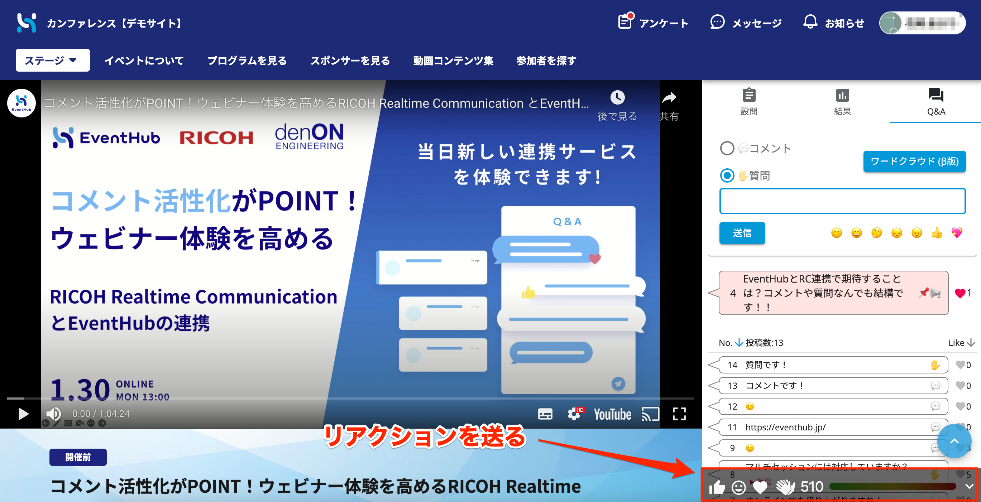Screen dimensions: 981x502
Task: Click the EventHub logo in header
Action: (27, 23)
